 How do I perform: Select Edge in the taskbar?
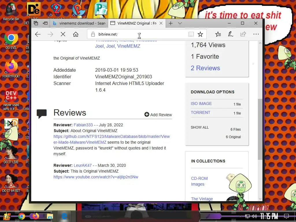point(64,217)
